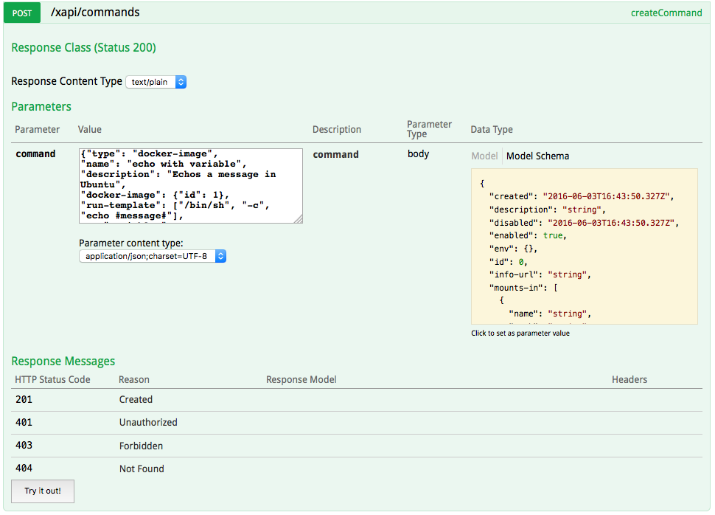Select the Model Schema tab
The width and height of the screenshot is (715, 515).
pos(537,156)
